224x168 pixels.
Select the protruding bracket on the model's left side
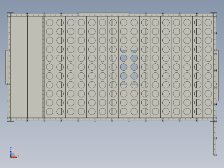[6, 67]
